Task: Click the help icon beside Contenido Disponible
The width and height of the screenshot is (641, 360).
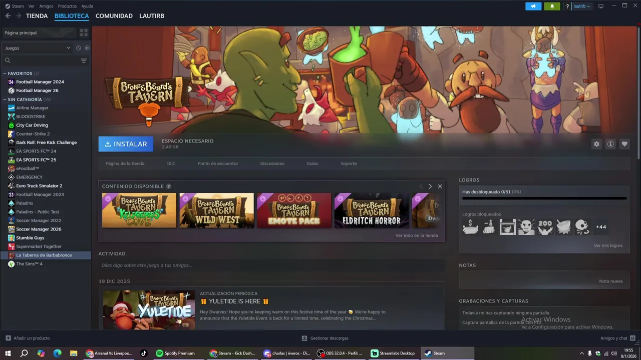Action: 169,186
